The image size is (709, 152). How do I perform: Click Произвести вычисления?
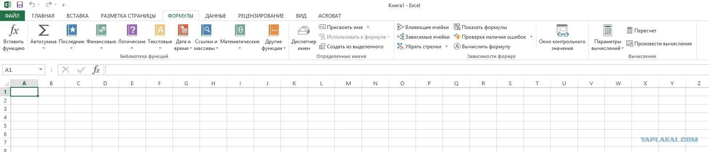659,44
